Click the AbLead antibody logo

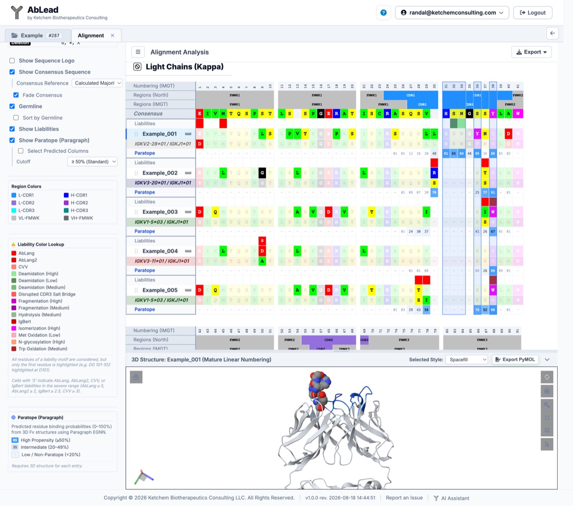click(x=17, y=12)
